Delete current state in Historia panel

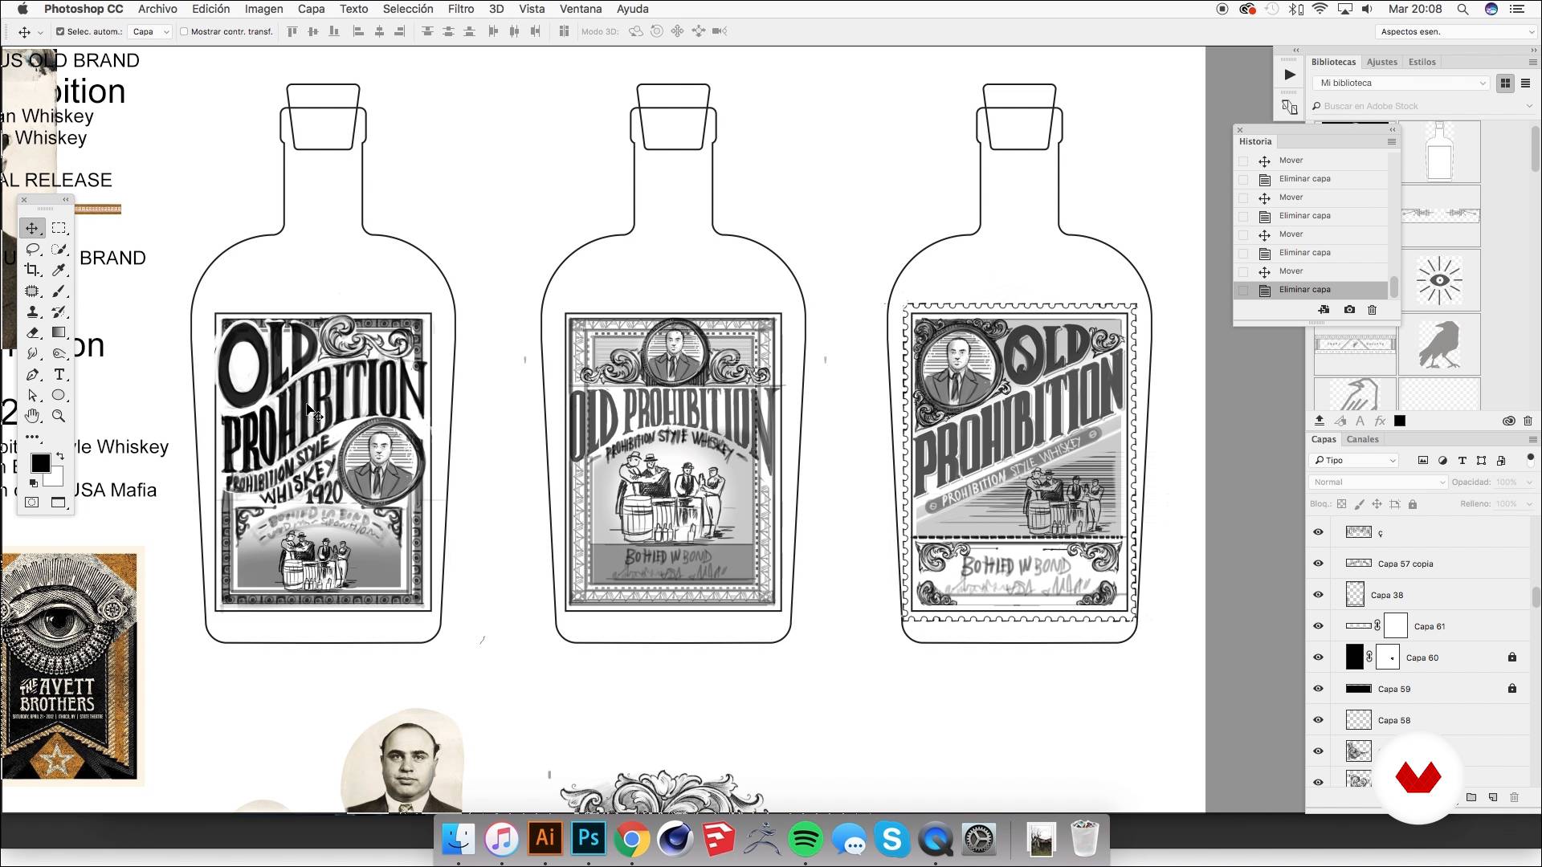(1372, 310)
